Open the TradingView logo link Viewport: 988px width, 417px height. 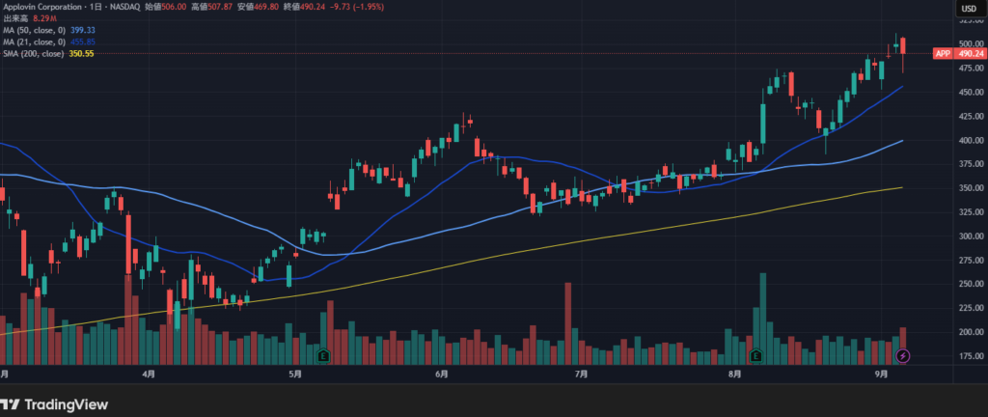(54, 404)
